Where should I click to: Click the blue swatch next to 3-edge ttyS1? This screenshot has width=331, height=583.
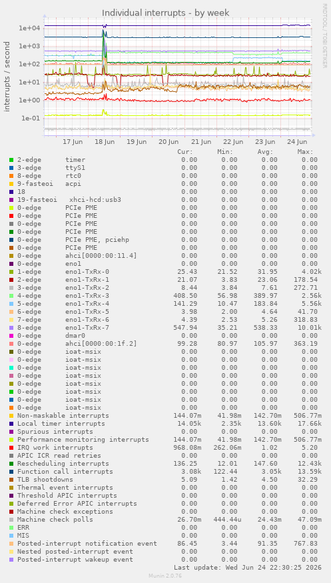coord(11,168)
